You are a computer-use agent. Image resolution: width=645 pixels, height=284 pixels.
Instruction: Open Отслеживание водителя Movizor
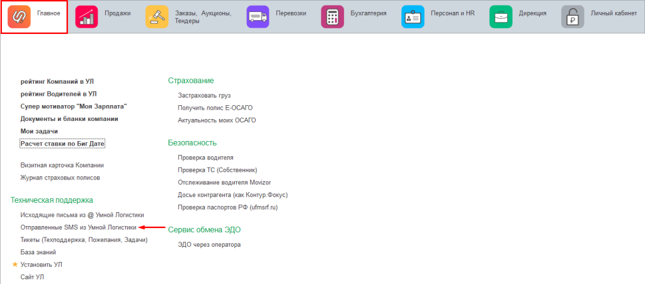[x=225, y=182]
